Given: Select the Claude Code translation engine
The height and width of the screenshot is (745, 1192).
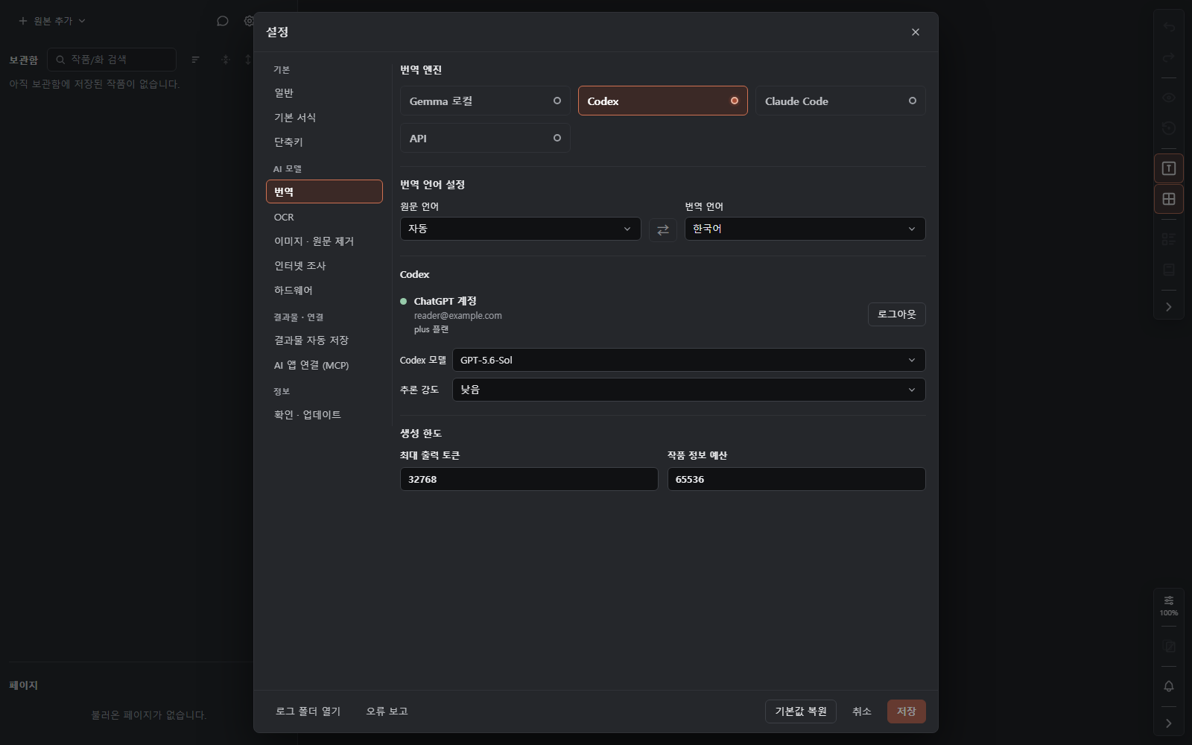Looking at the screenshot, I should 840,101.
